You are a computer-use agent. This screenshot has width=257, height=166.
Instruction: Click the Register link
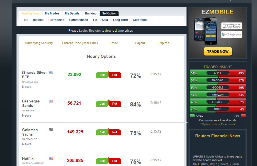95,31
